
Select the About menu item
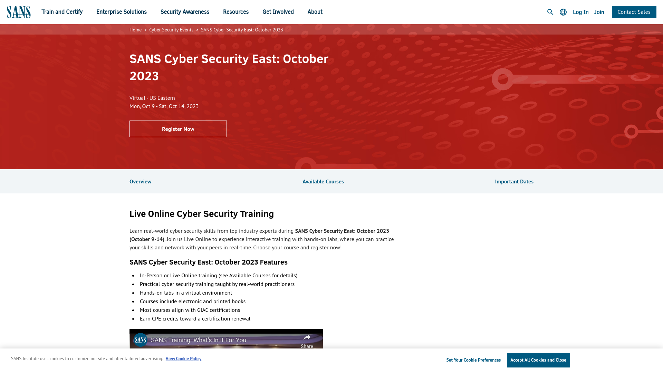pos(315,12)
